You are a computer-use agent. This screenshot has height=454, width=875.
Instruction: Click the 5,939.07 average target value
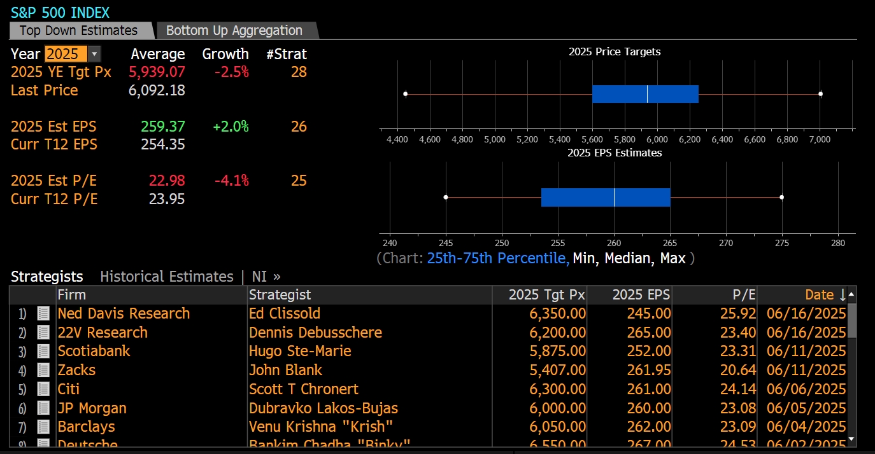point(157,72)
